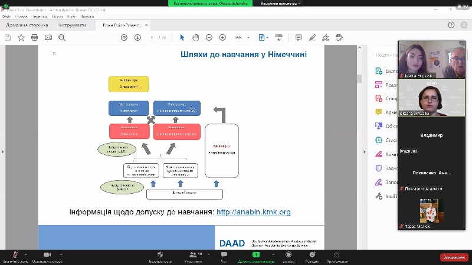Print the PDF using the printer icon
The image size is (472, 265).
[x=35, y=37]
